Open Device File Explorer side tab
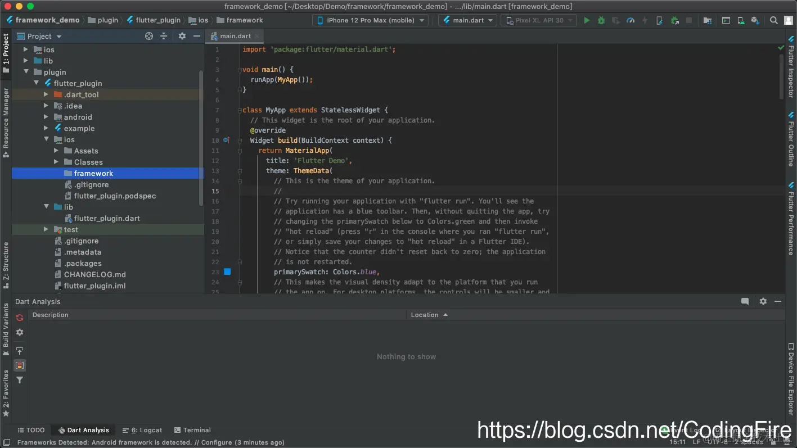The width and height of the screenshot is (797, 448). click(x=791, y=379)
